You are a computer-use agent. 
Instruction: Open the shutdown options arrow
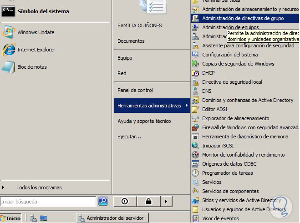pyautogui.click(x=166, y=202)
